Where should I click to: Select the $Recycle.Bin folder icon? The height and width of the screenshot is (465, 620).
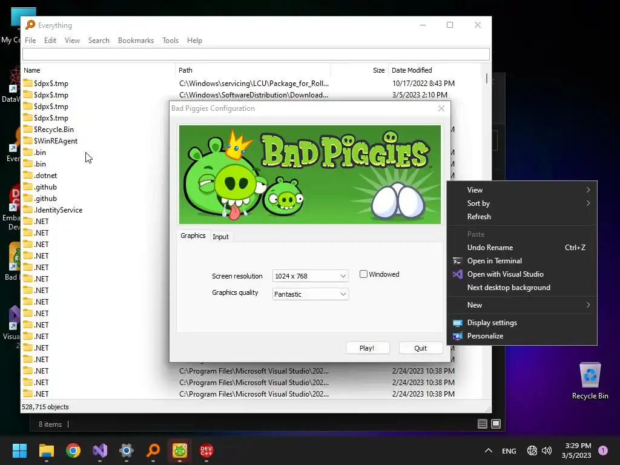pyautogui.click(x=28, y=129)
